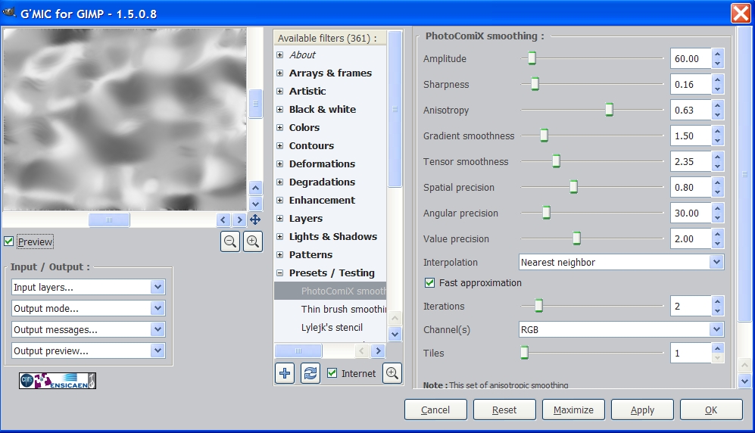The image size is (755, 433).
Task: Click the Spatial precision slider handle
Action: click(x=573, y=187)
